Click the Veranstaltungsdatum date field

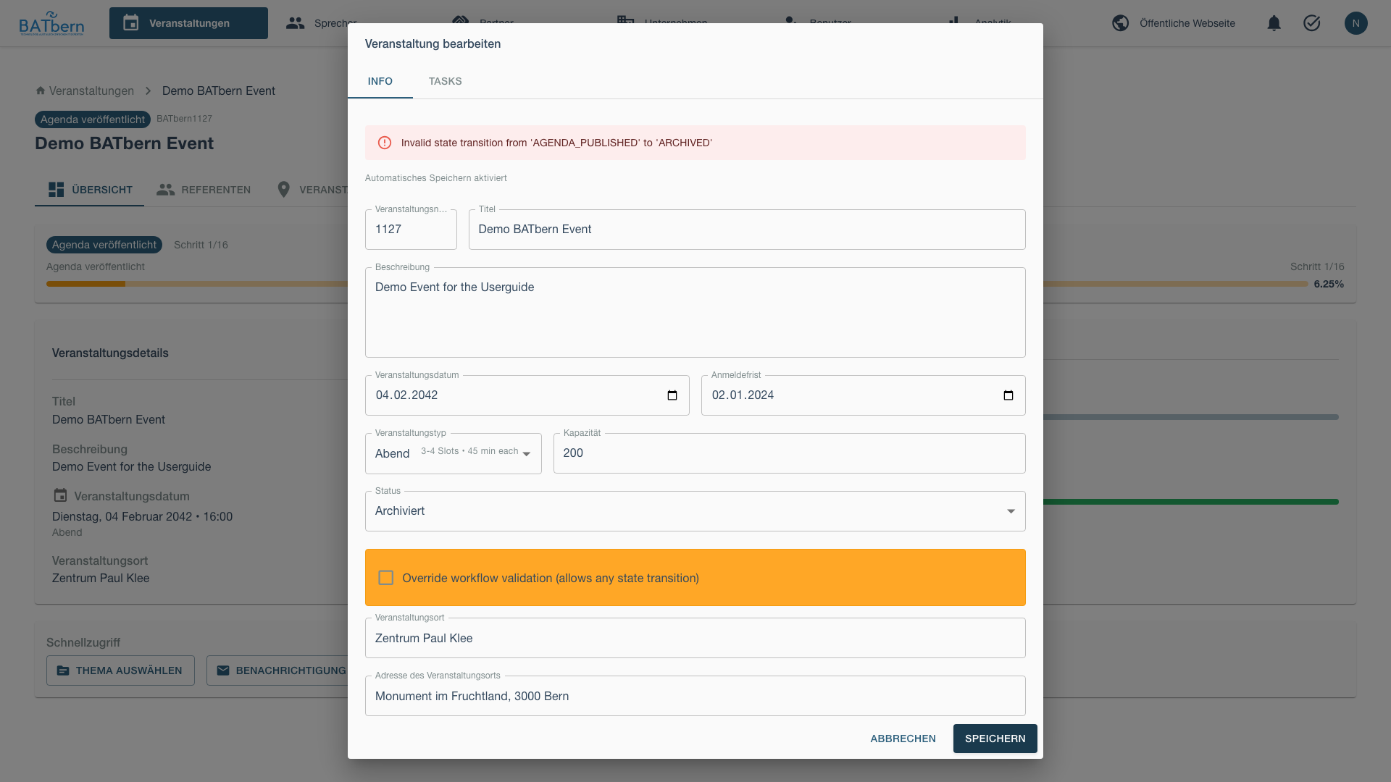click(x=527, y=395)
